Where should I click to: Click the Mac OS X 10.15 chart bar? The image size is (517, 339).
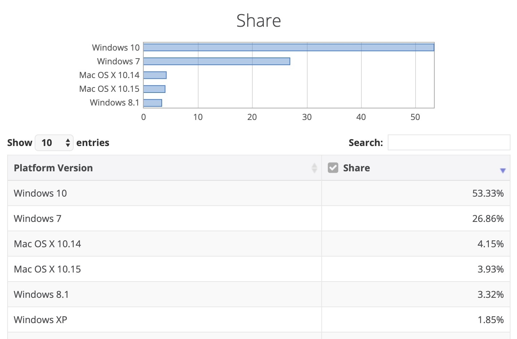(154, 89)
